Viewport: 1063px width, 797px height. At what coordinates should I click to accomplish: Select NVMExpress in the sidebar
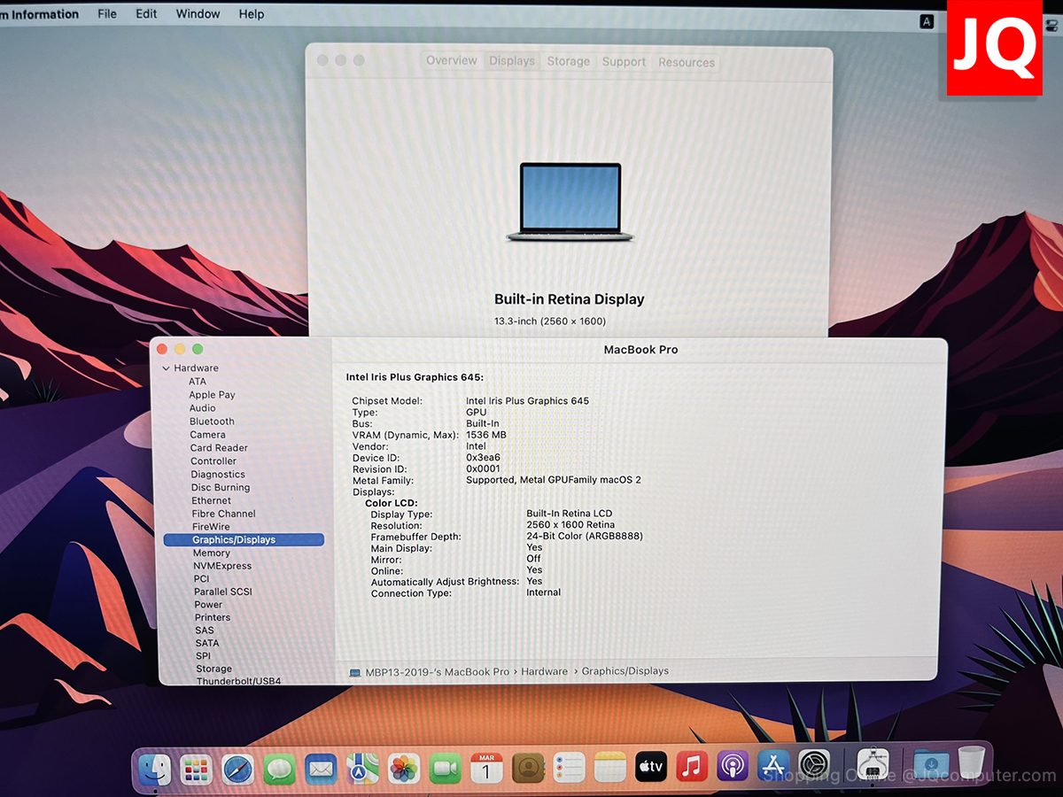(222, 566)
